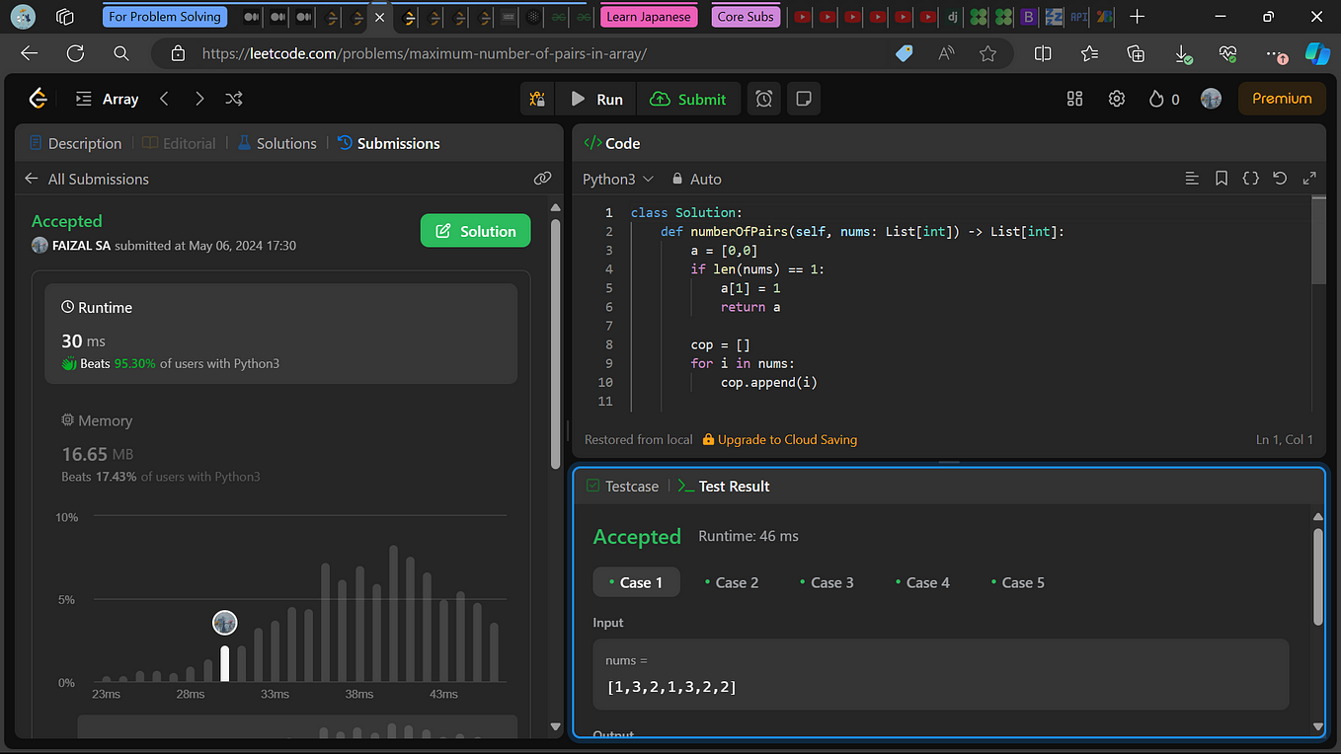Add page to favorites star
Image resolution: width=1341 pixels, height=754 pixels.
pyautogui.click(x=987, y=53)
